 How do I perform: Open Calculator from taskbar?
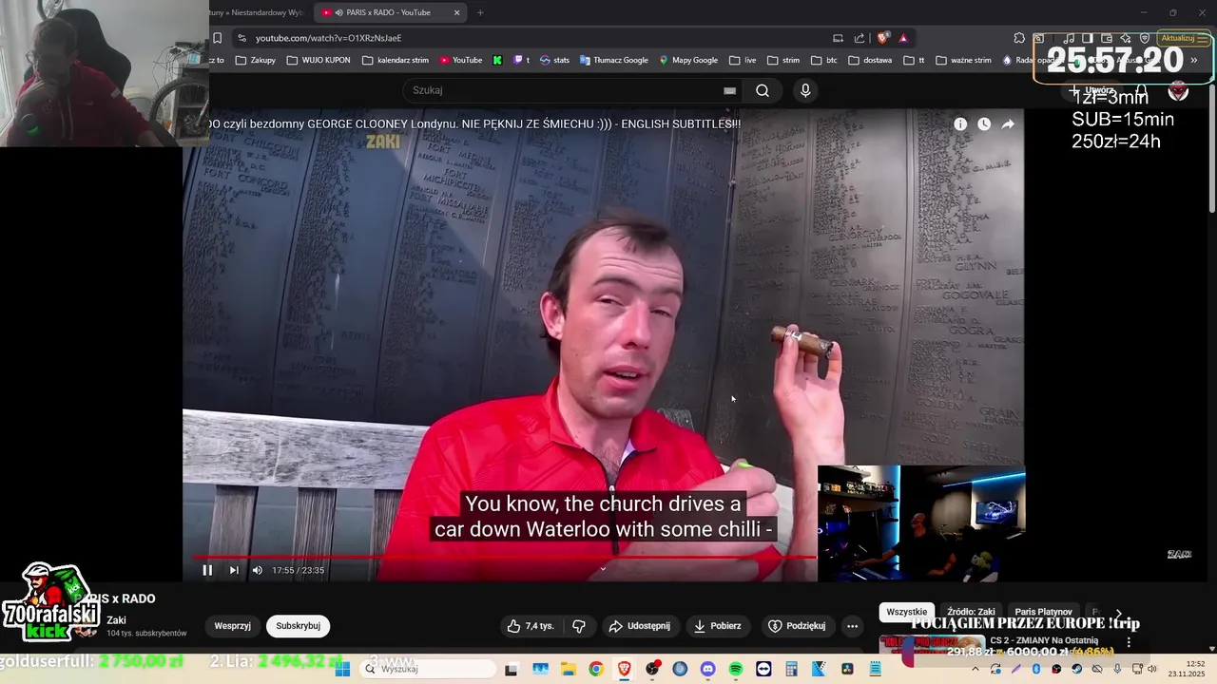coord(791,669)
